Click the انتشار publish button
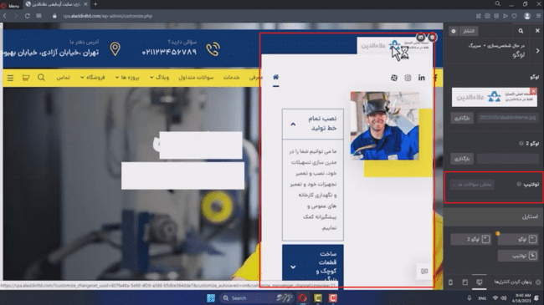Viewport: 544px width, 305px height. tap(469, 31)
